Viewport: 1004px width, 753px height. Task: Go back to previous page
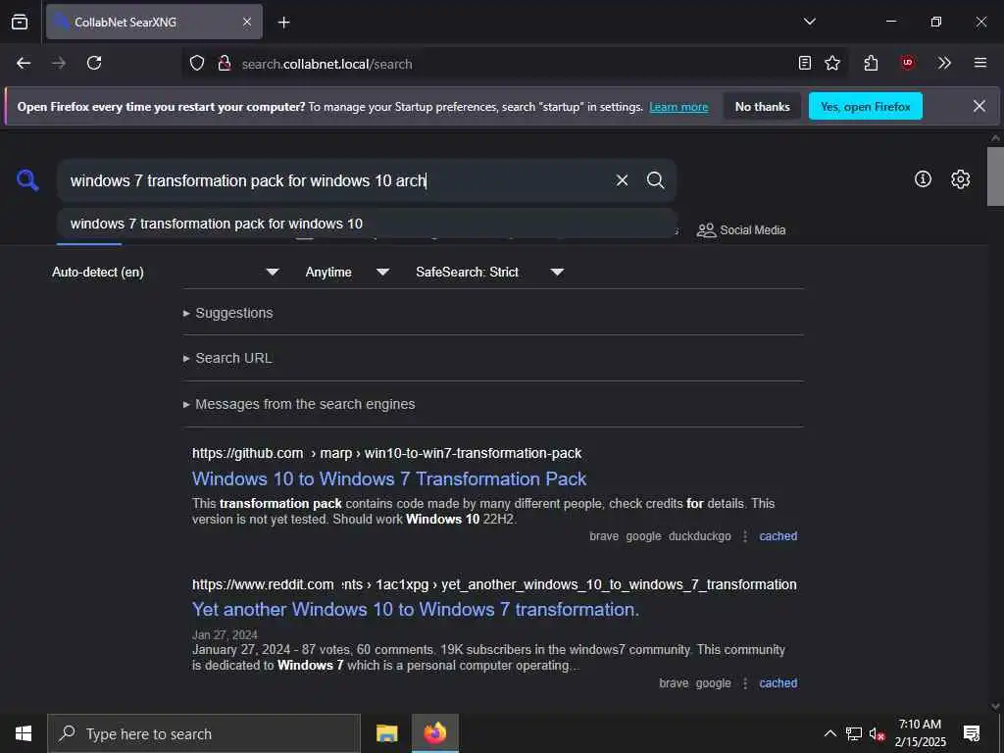pos(24,63)
